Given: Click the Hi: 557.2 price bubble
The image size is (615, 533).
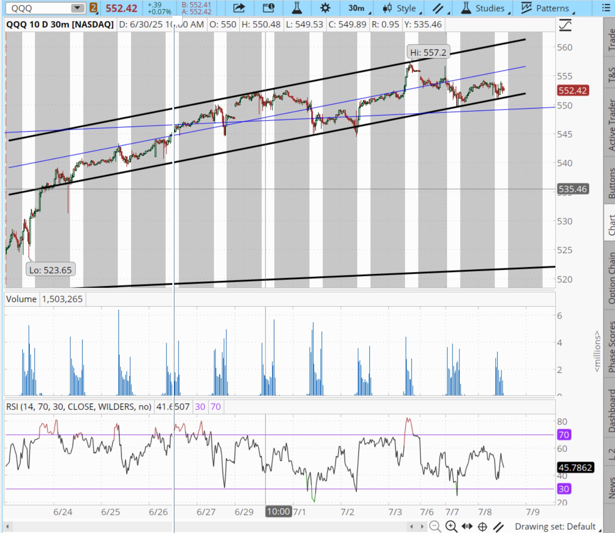Looking at the screenshot, I should tap(428, 52).
